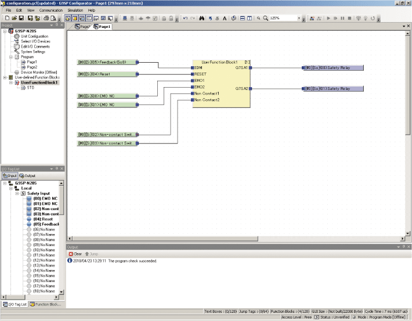Open System Settings wrench item
This screenshot has width=412, height=321.
coord(33,52)
